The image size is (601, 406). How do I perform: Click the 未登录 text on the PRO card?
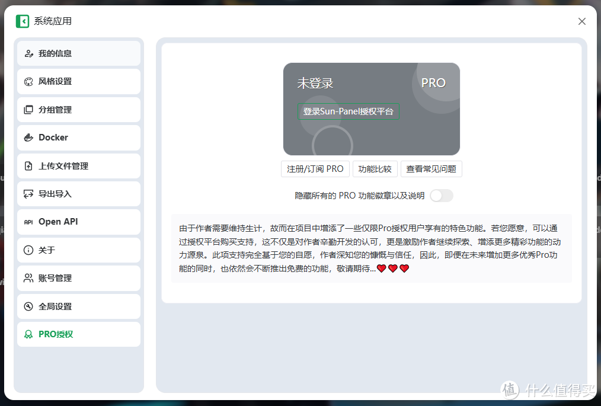(x=315, y=83)
